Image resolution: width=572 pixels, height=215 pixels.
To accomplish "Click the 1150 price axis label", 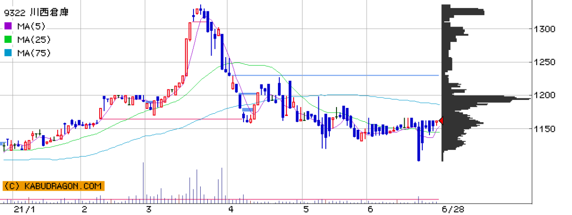I will click(545, 129).
